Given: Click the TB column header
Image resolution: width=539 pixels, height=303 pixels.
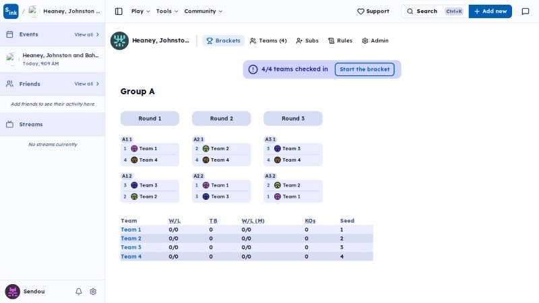Looking at the screenshot, I should (213, 221).
